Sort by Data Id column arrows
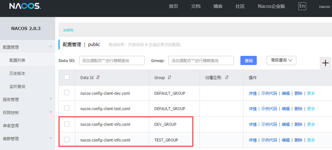The image size is (332, 150). tap(98, 78)
